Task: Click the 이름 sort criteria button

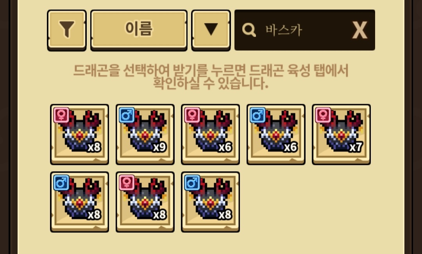Action: point(139,30)
